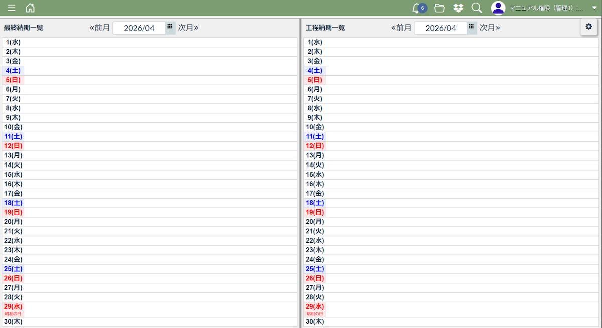The image size is (602, 328).
Task: Click 次月» in 工程納期一覧 panel
Action: click(x=490, y=27)
